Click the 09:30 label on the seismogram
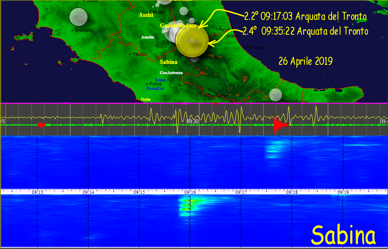Image resolution: width=388 pixels, height=249 pixels. point(192,121)
